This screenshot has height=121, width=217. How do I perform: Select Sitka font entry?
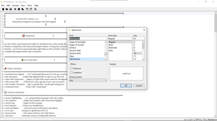point(87,56)
